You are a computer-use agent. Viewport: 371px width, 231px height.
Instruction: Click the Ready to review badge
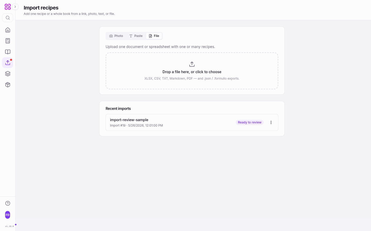250,122
